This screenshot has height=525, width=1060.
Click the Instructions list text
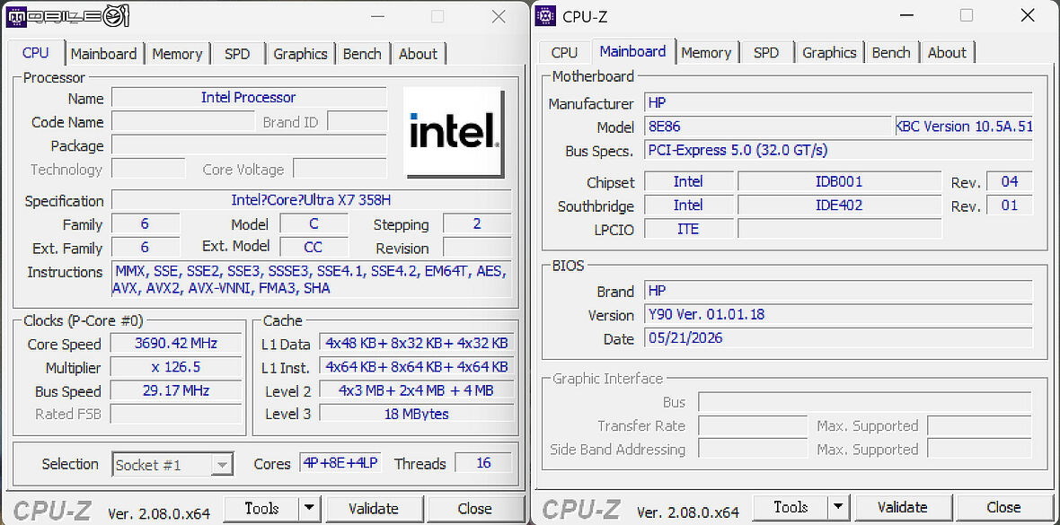click(x=312, y=280)
